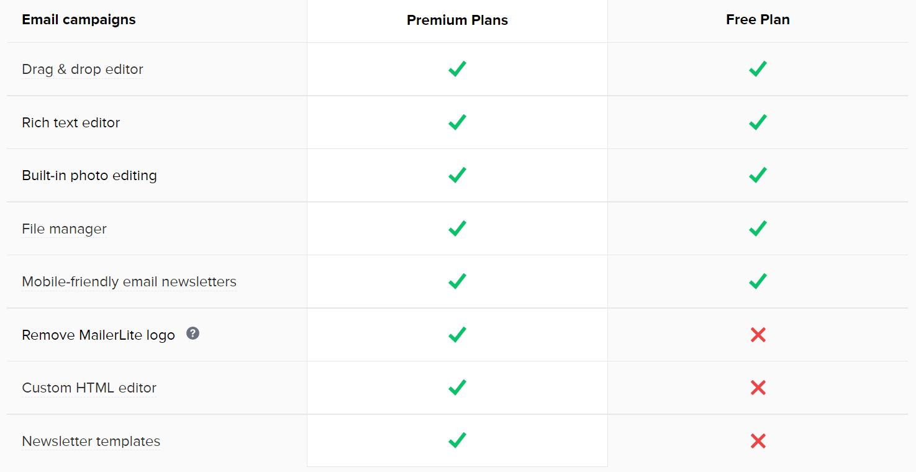Screen dimensions: 916x472
Task: Click the red cross next to Newsletter templates
Action: (x=758, y=441)
